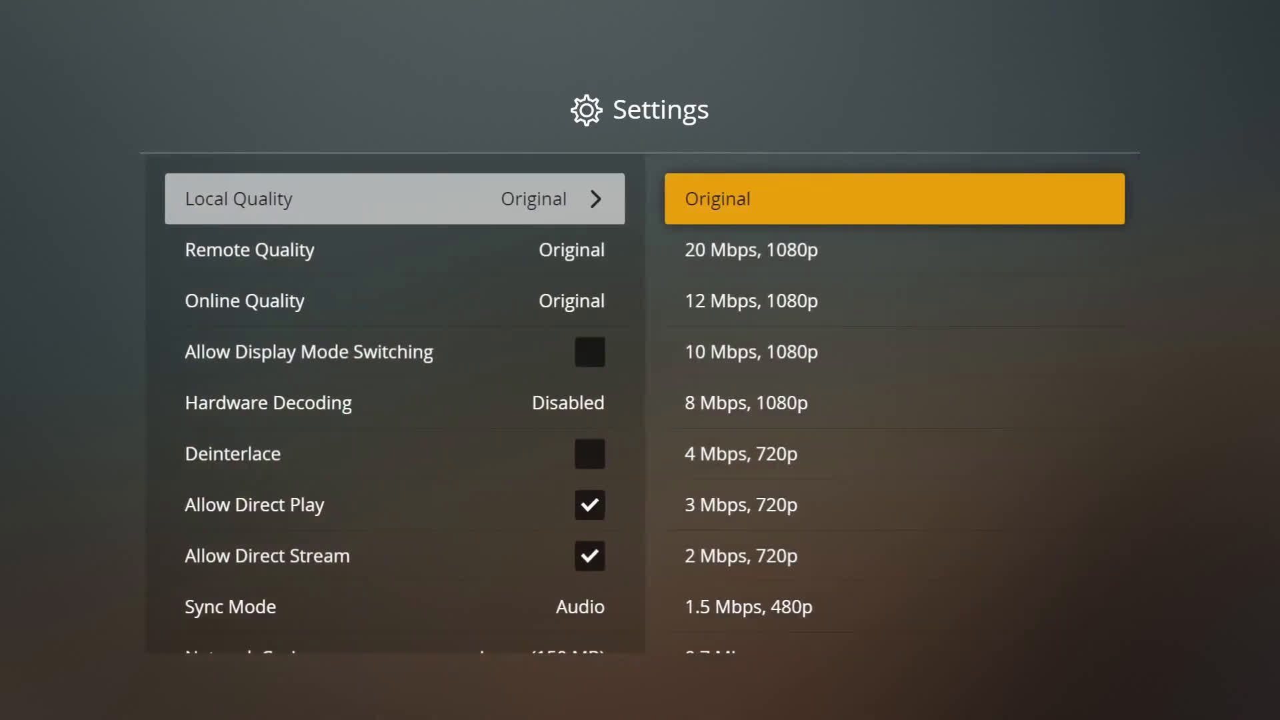Viewport: 1280px width, 720px height.
Task: Toggle the Deinterlace checkbox
Action: (589, 454)
